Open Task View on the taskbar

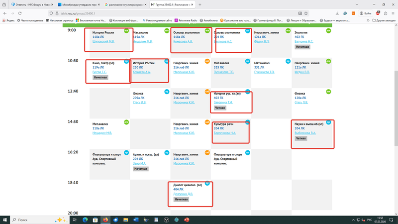coord(74,220)
